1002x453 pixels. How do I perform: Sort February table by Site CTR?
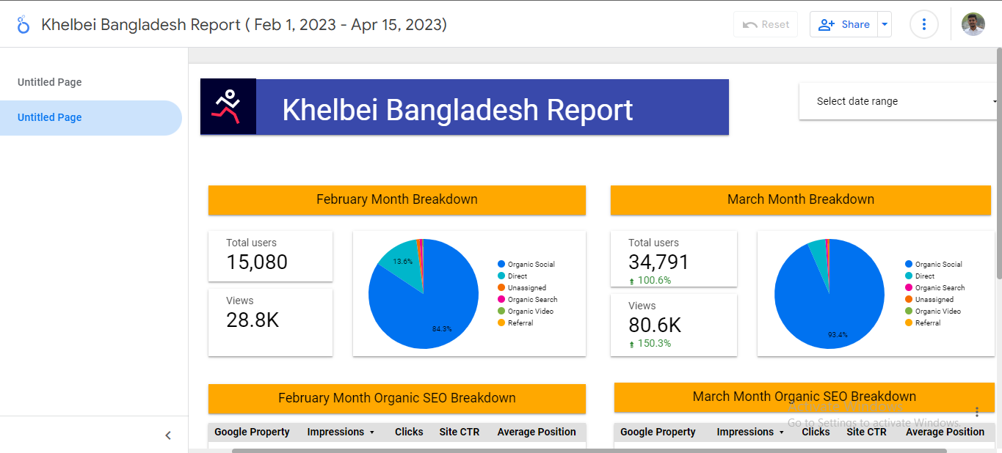click(x=460, y=432)
